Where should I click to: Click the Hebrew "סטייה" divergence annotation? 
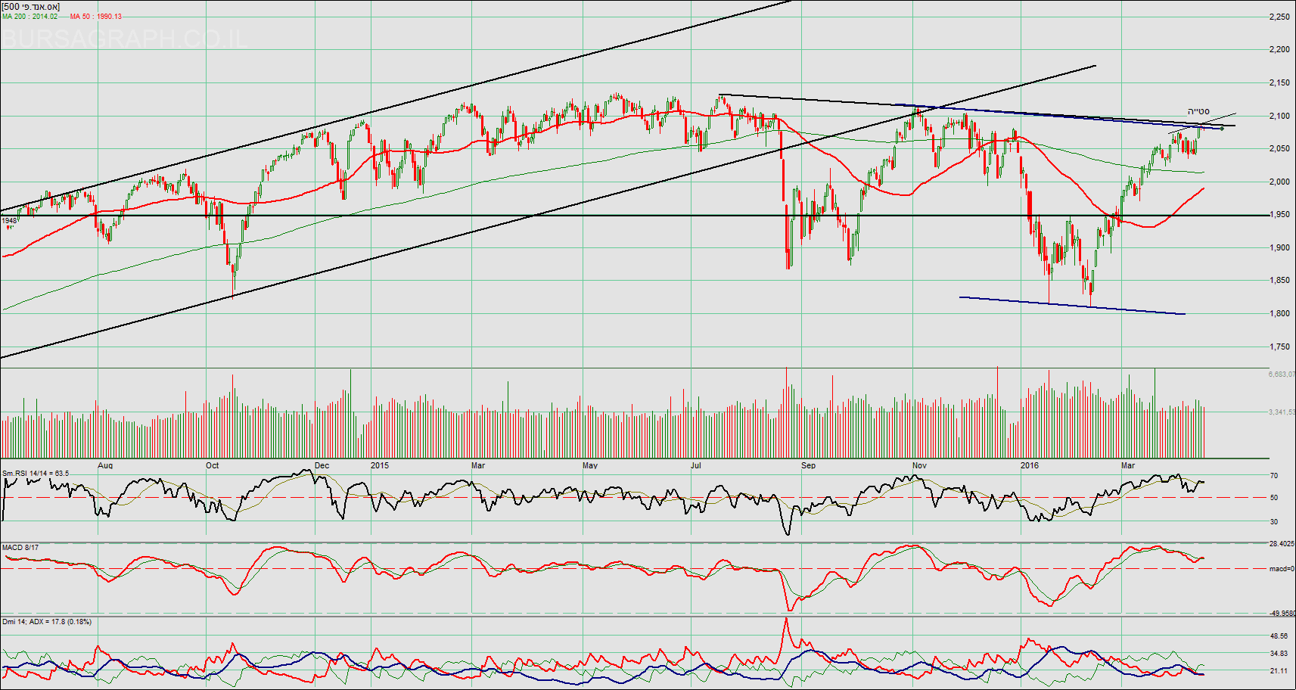pos(1198,112)
